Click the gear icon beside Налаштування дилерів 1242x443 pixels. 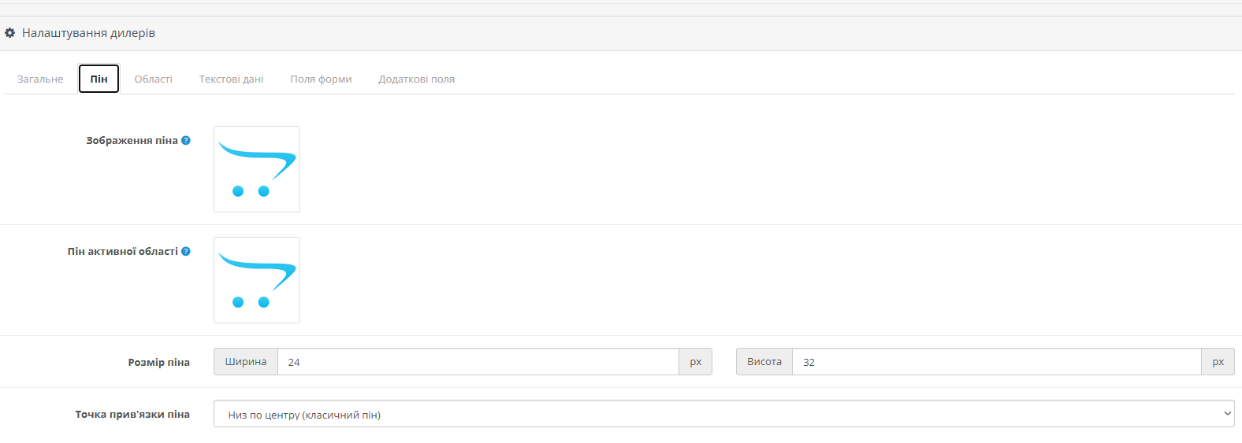coord(10,33)
